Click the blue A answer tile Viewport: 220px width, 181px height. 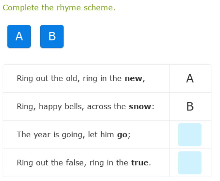click(19, 37)
